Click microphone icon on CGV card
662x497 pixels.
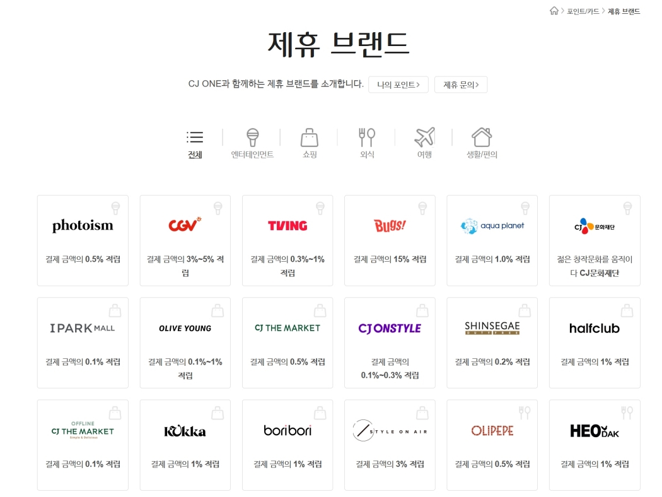tap(218, 208)
